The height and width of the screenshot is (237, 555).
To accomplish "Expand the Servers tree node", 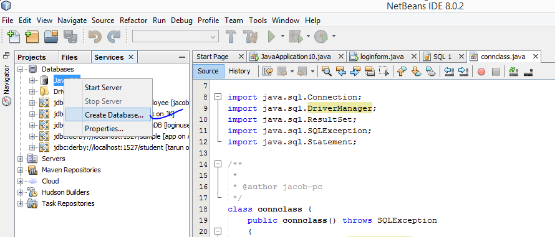I will [x=20, y=159].
